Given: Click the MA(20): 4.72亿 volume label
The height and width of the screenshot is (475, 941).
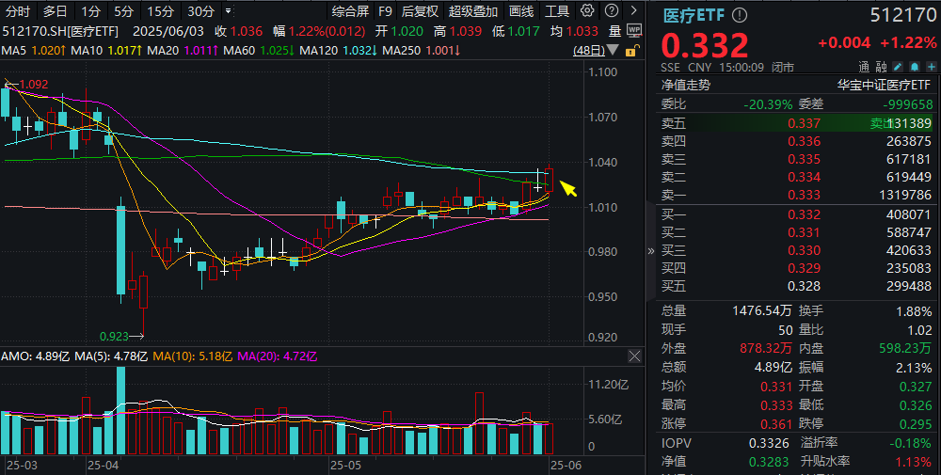Looking at the screenshot, I should [278, 356].
